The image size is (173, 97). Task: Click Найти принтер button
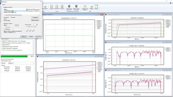coord(35,20)
